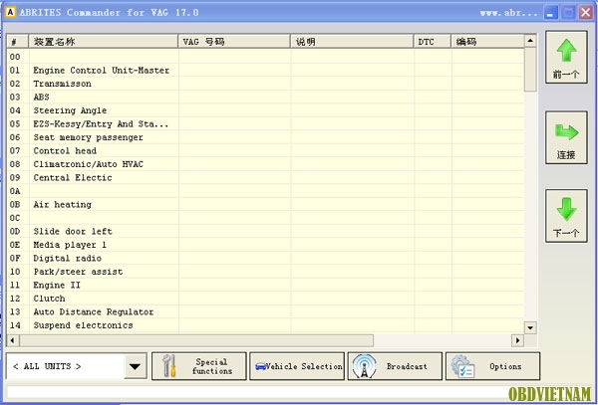Select the ABS row
The image size is (598, 405).
click(265, 97)
